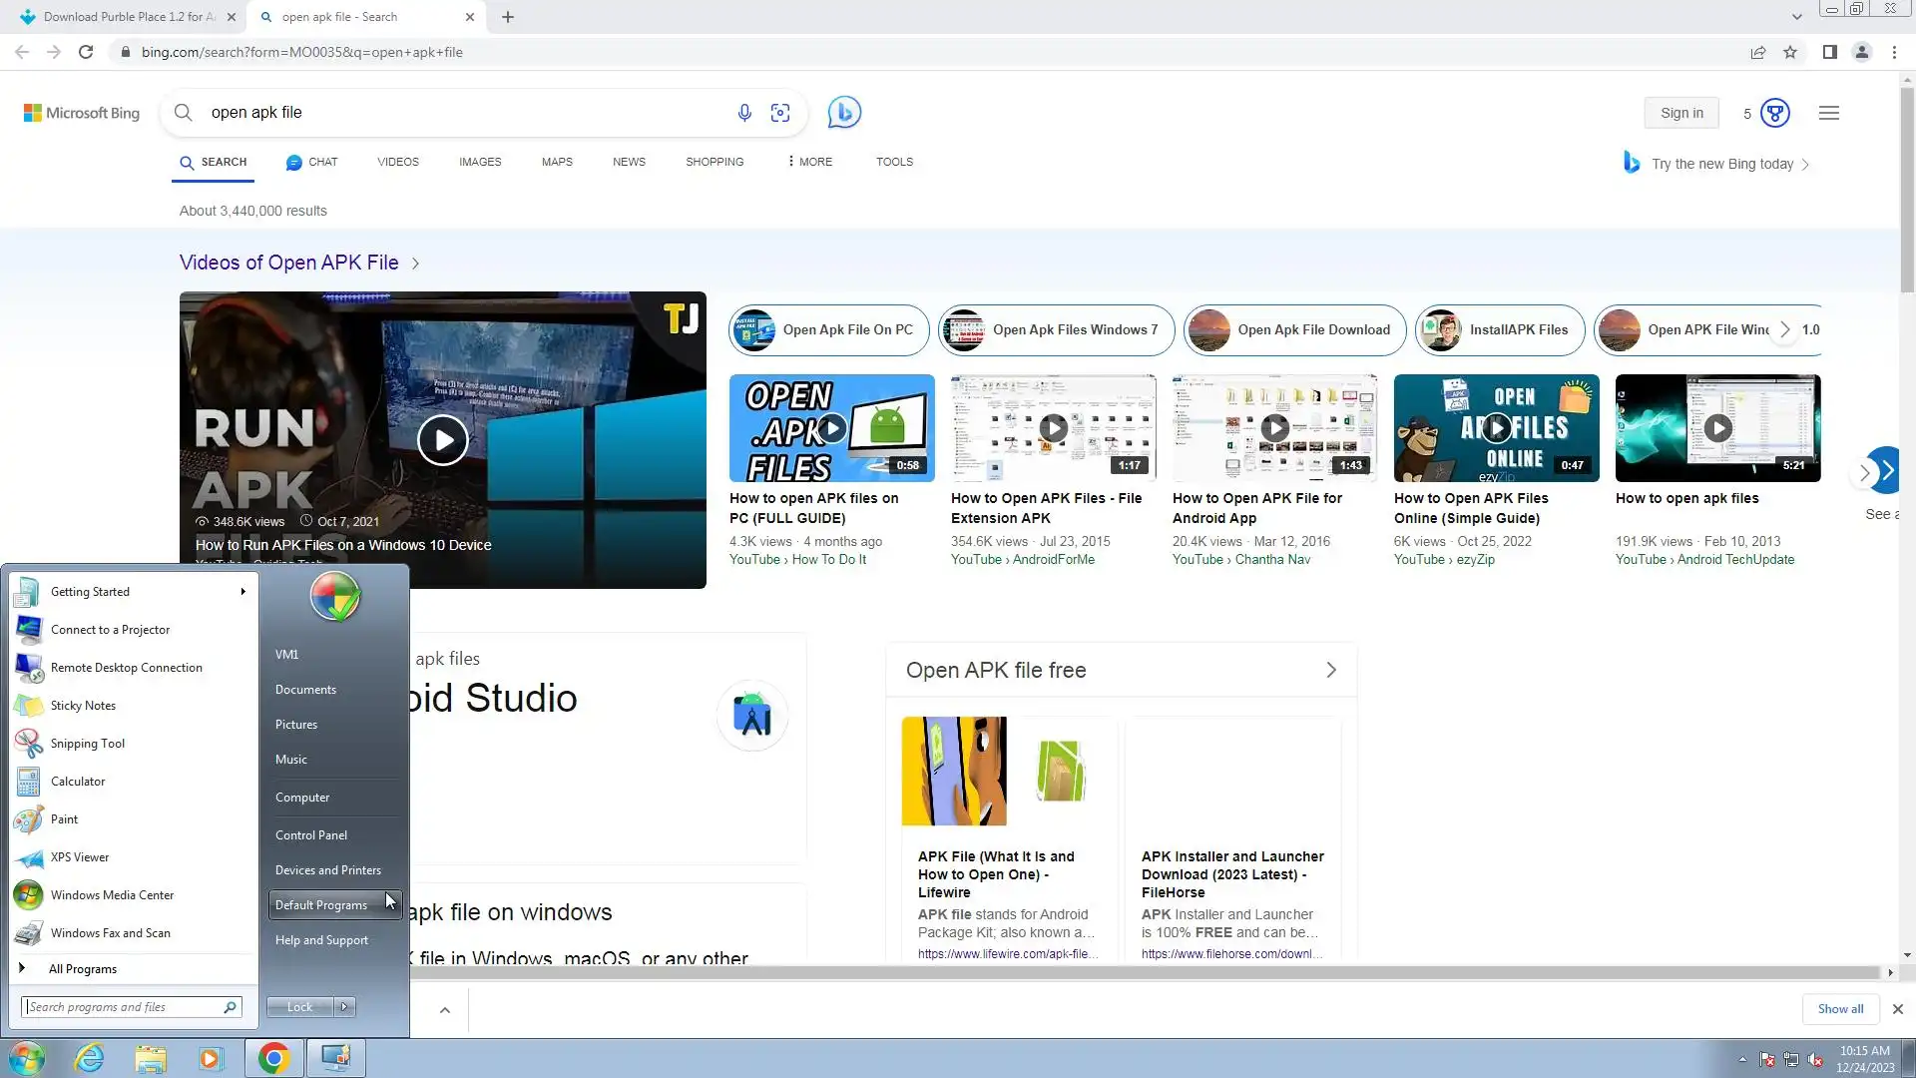Open visual search camera icon
This screenshot has width=1916, height=1078.
pos(780,113)
